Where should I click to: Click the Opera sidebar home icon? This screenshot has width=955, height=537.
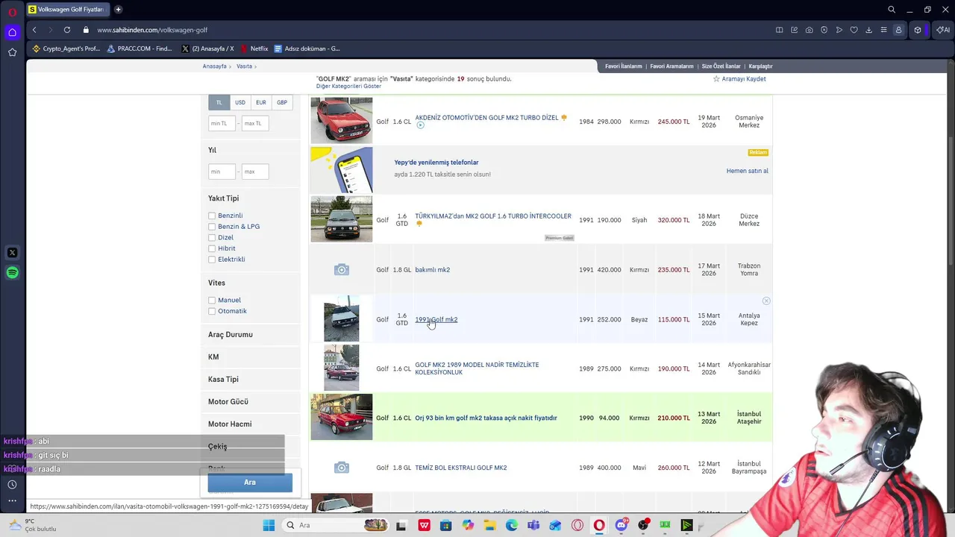point(12,32)
